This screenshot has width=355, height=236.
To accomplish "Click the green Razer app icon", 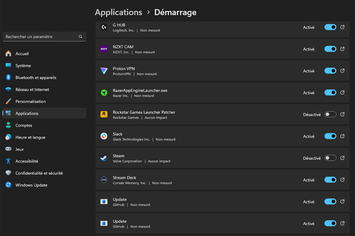I will point(104,93).
